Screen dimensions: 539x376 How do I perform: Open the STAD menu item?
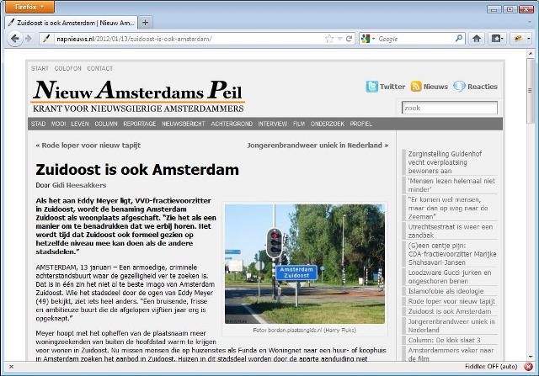[38, 124]
